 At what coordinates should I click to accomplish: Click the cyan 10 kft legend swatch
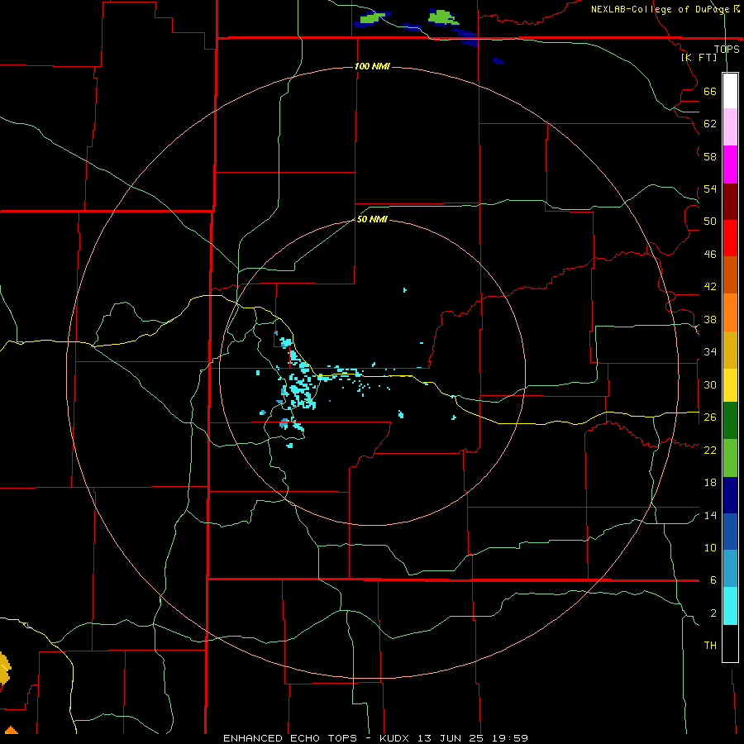click(730, 607)
